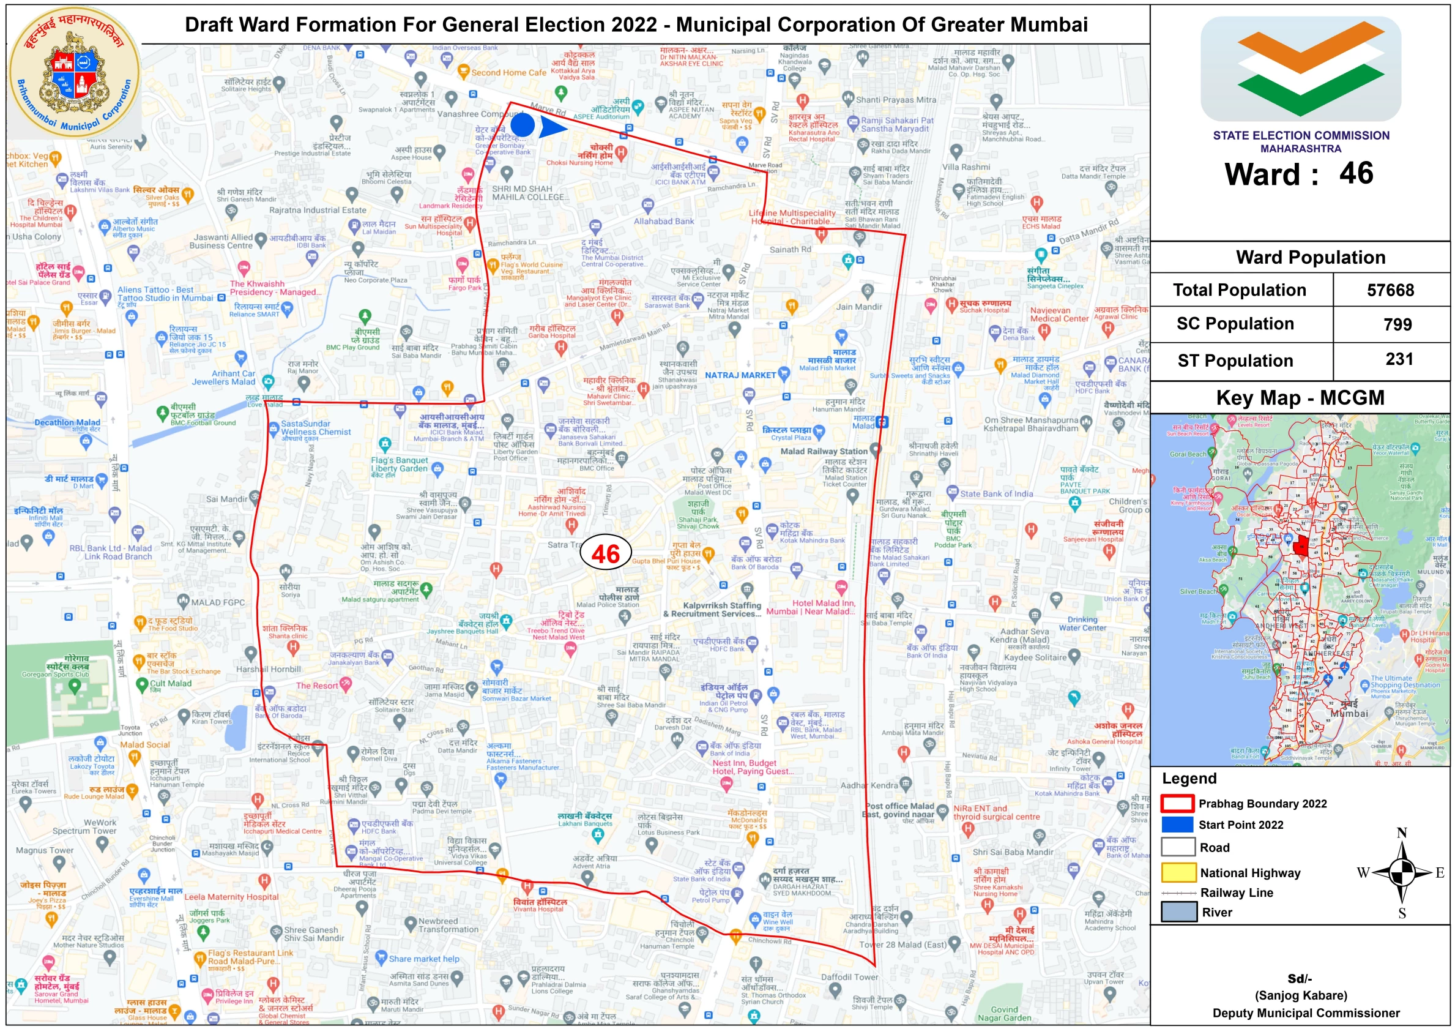This screenshot has width=1455, height=1029.
Task: Click the Second Home Cafe pin
Action: pyautogui.click(x=464, y=70)
